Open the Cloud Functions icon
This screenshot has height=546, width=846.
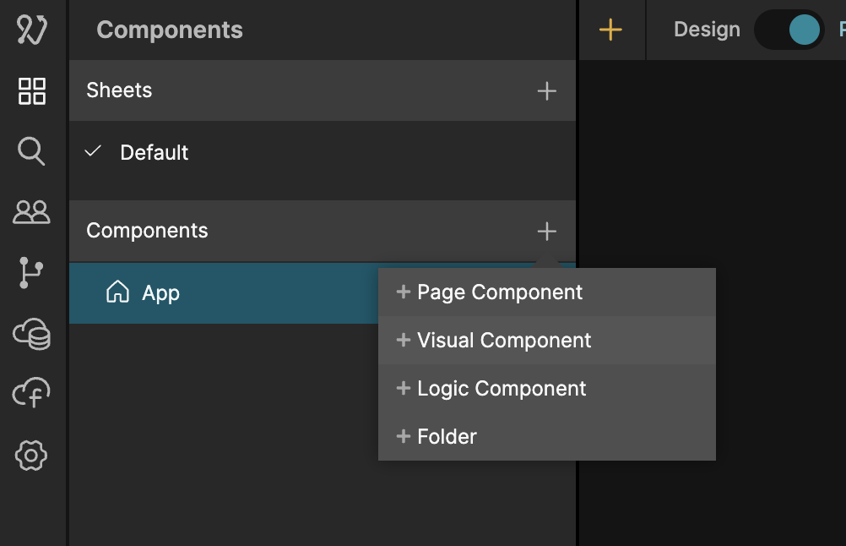pos(32,394)
